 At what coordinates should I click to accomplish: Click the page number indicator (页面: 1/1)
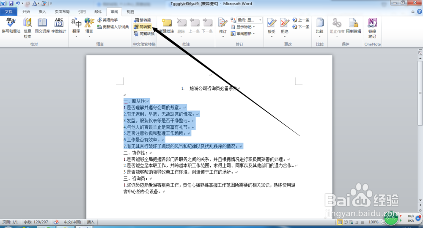tap(10, 222)
